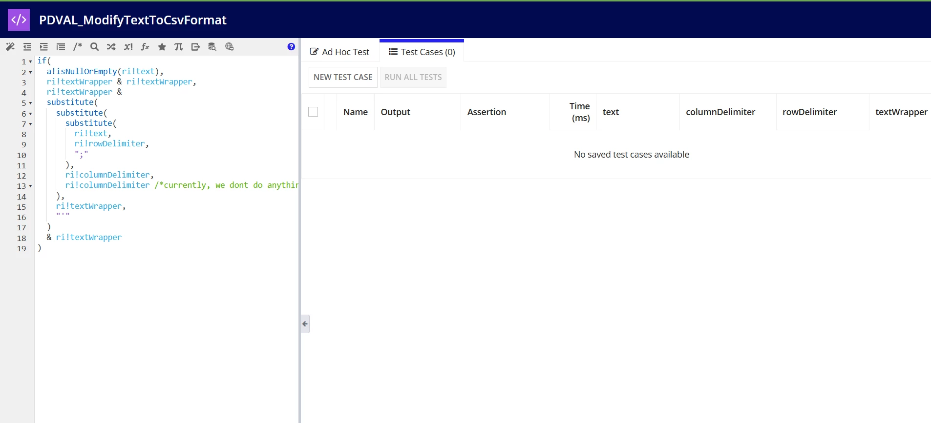The width and height of the screenshot is (931, 423).
Task: Click a!isNullOrEmpty on code line 2
Action: coord(82,71)
